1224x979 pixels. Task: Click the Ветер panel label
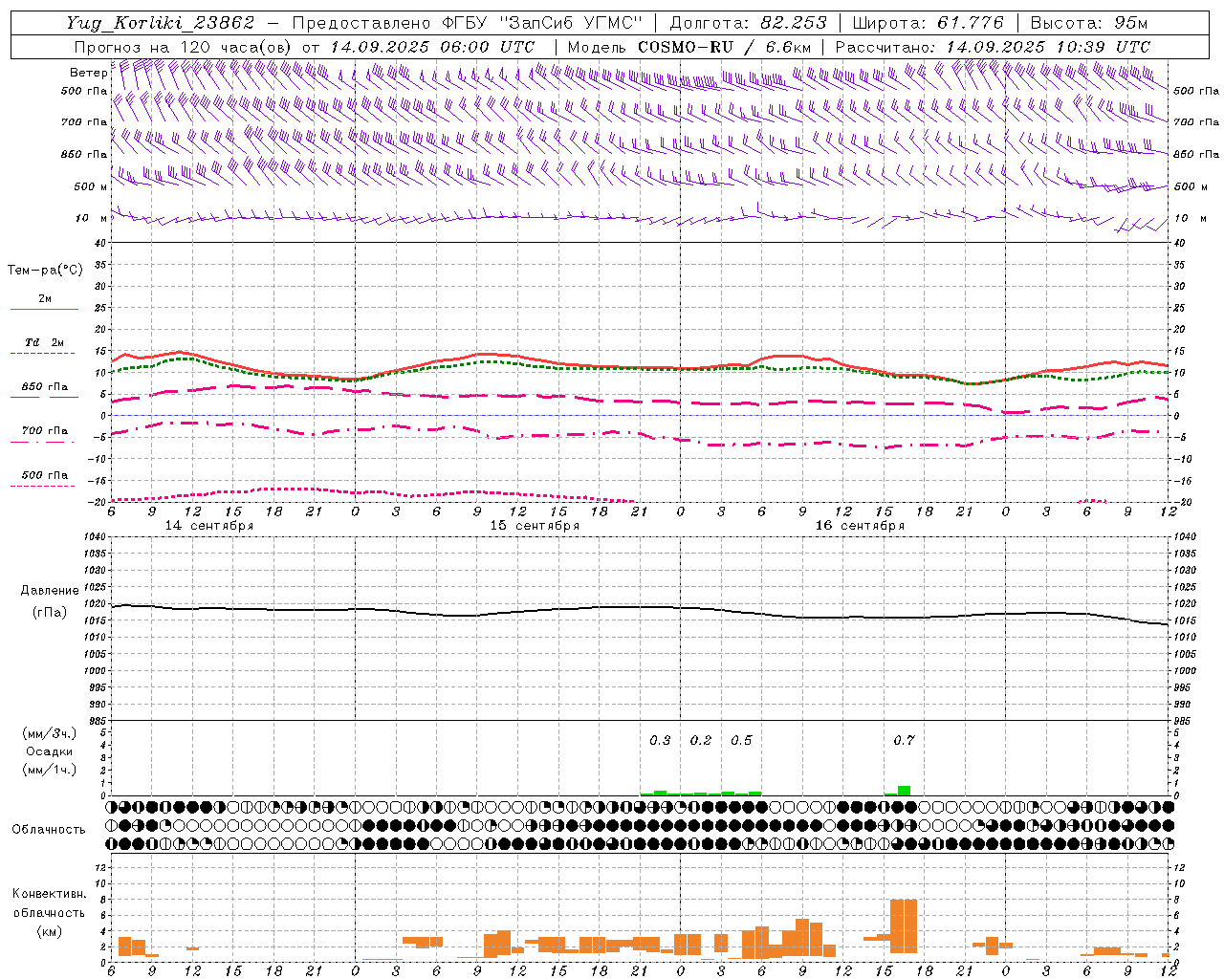88,73
